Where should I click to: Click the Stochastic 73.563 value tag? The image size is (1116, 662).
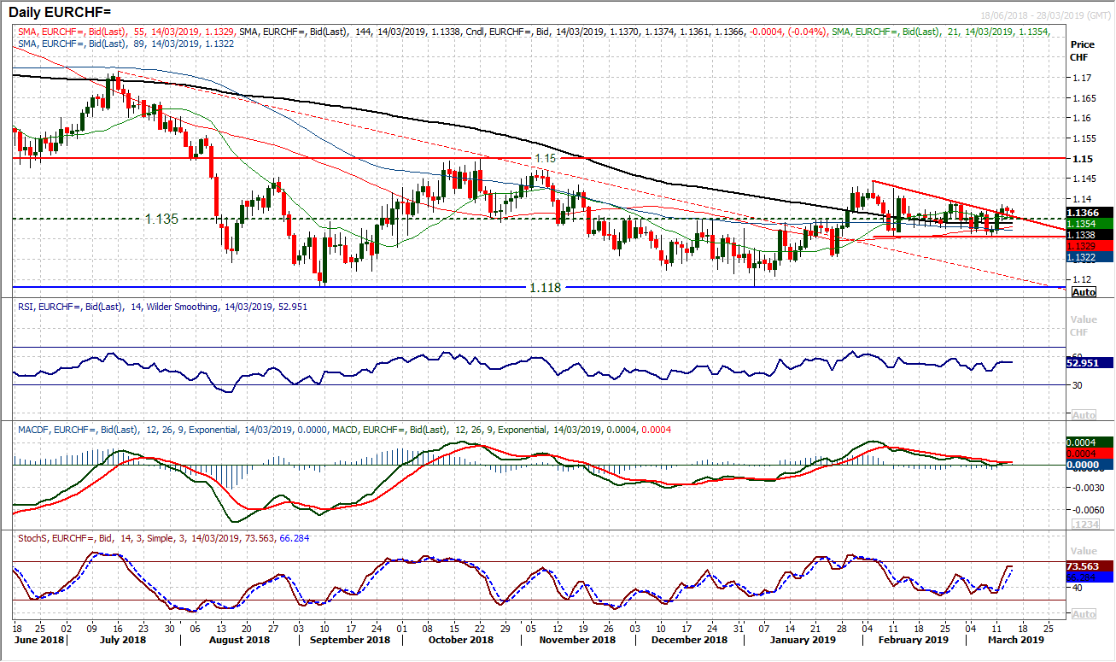tap(1087, 565)
